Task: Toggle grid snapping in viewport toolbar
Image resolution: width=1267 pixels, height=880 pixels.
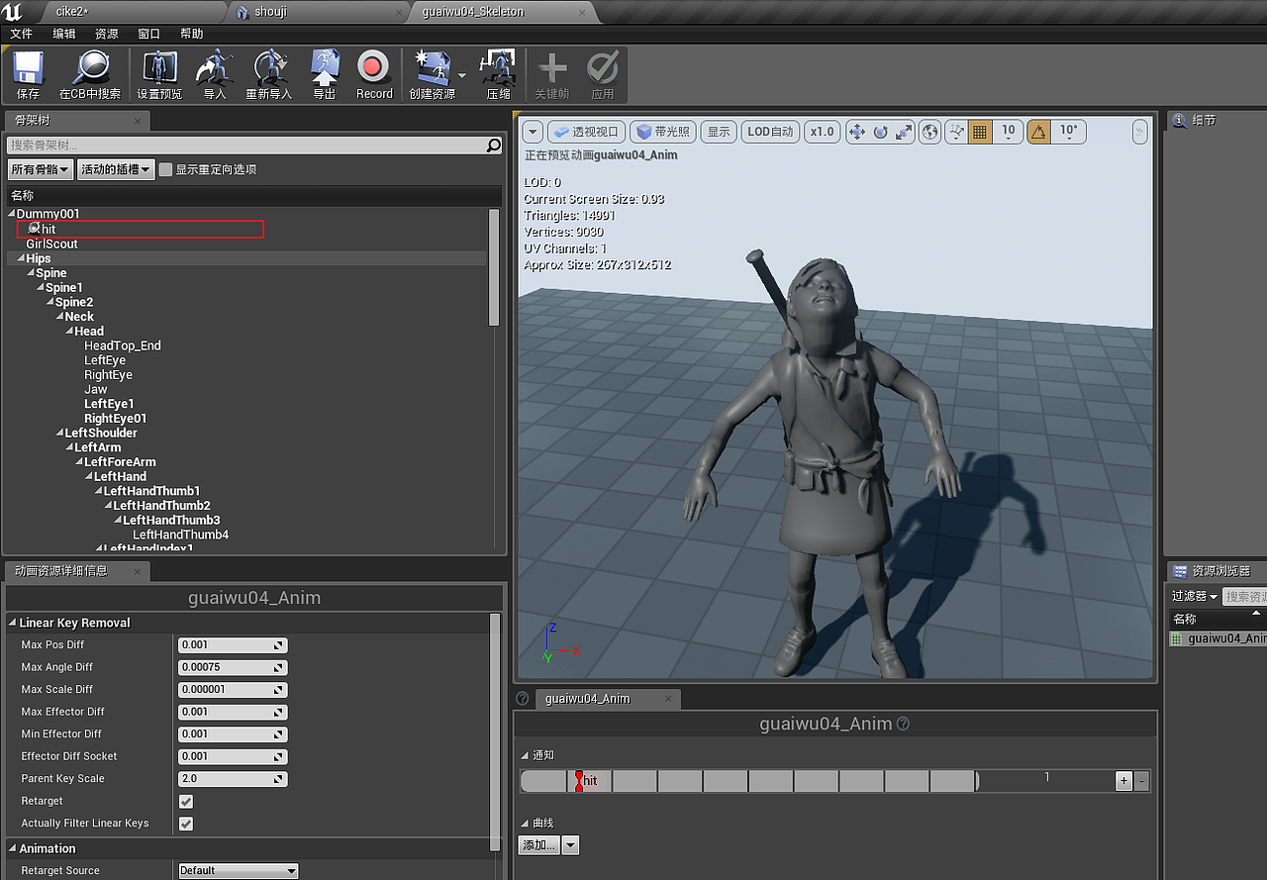Action: (980, 132)
